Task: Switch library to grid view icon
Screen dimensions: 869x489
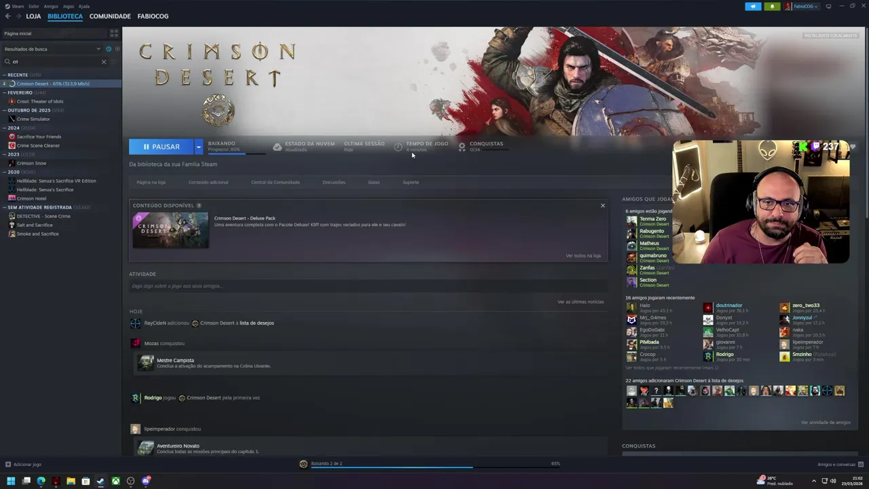Action: [x=114, y=33]
